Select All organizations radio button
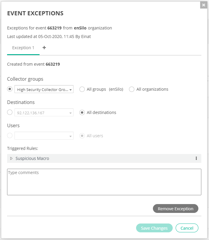The image size is (209, 240). pos(132,89)
